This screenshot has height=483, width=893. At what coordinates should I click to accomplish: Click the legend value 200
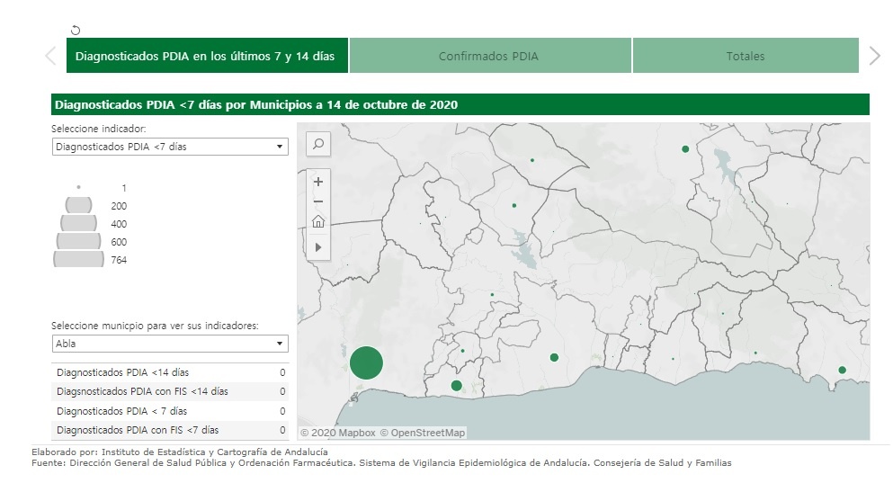119,206
